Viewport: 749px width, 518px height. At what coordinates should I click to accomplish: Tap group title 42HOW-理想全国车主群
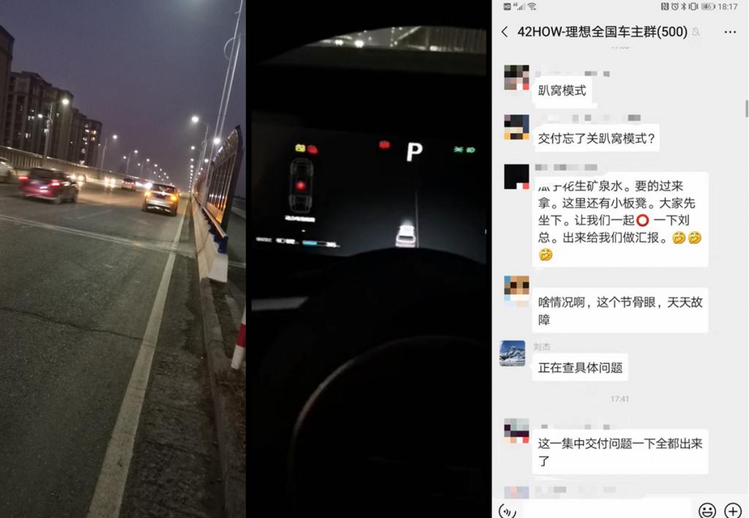point(603,32)
